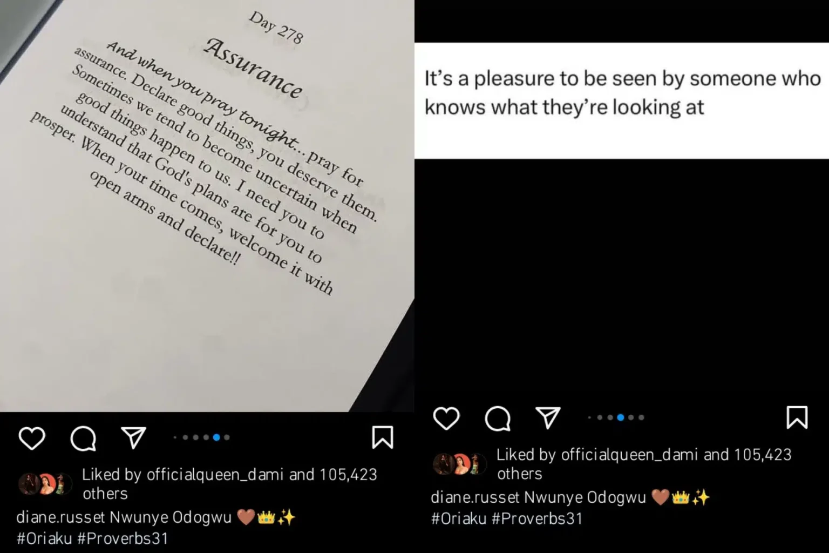Image resolution: width=829 pixels, height=553 pixels.
Task: Open comments on the right post
Action: pyautogui.click(x=498, y=418)
